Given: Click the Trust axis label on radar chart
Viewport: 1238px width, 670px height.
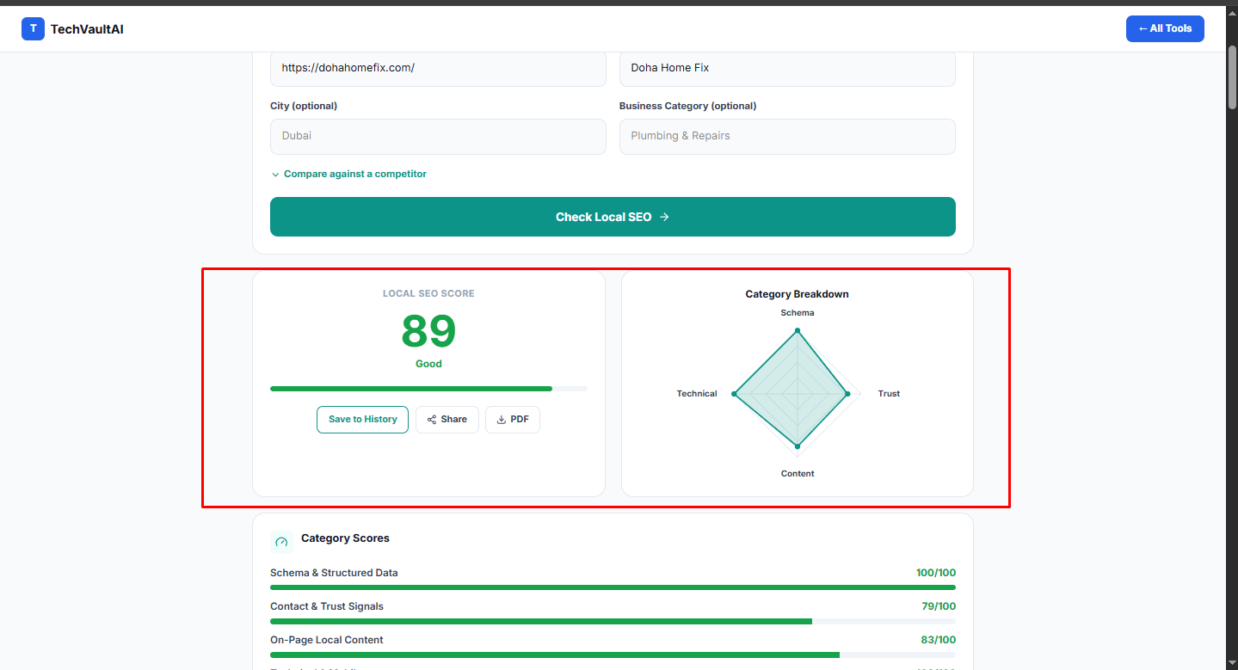Looking at the screenshot, I should click(889, 394).
